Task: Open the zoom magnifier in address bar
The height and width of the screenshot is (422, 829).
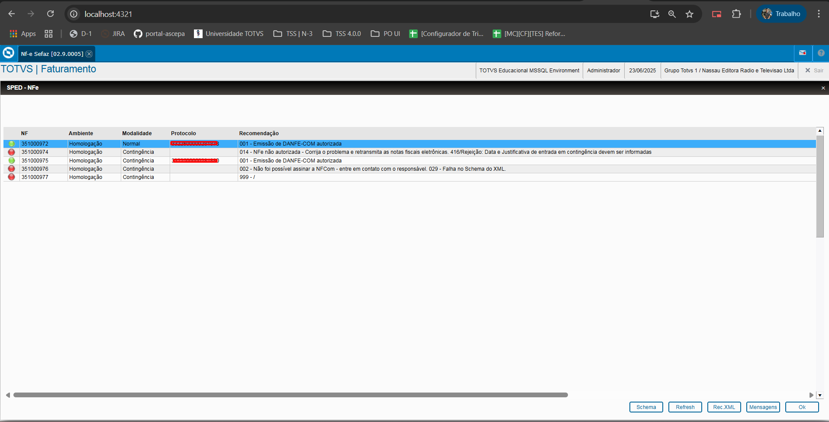Action: pos(672,14)
